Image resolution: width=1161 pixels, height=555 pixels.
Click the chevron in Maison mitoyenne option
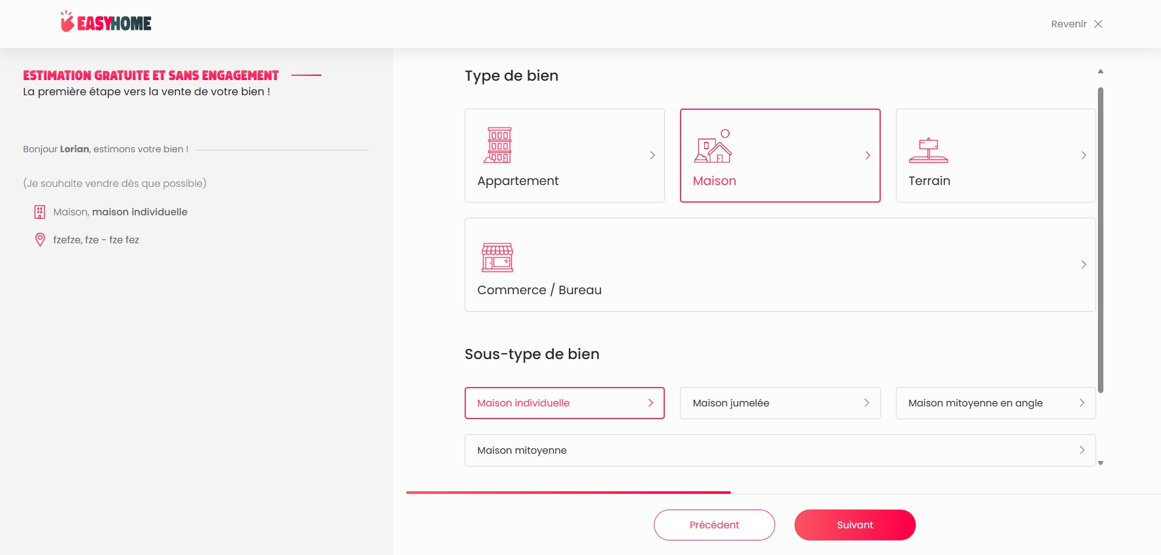point(1082,450)
